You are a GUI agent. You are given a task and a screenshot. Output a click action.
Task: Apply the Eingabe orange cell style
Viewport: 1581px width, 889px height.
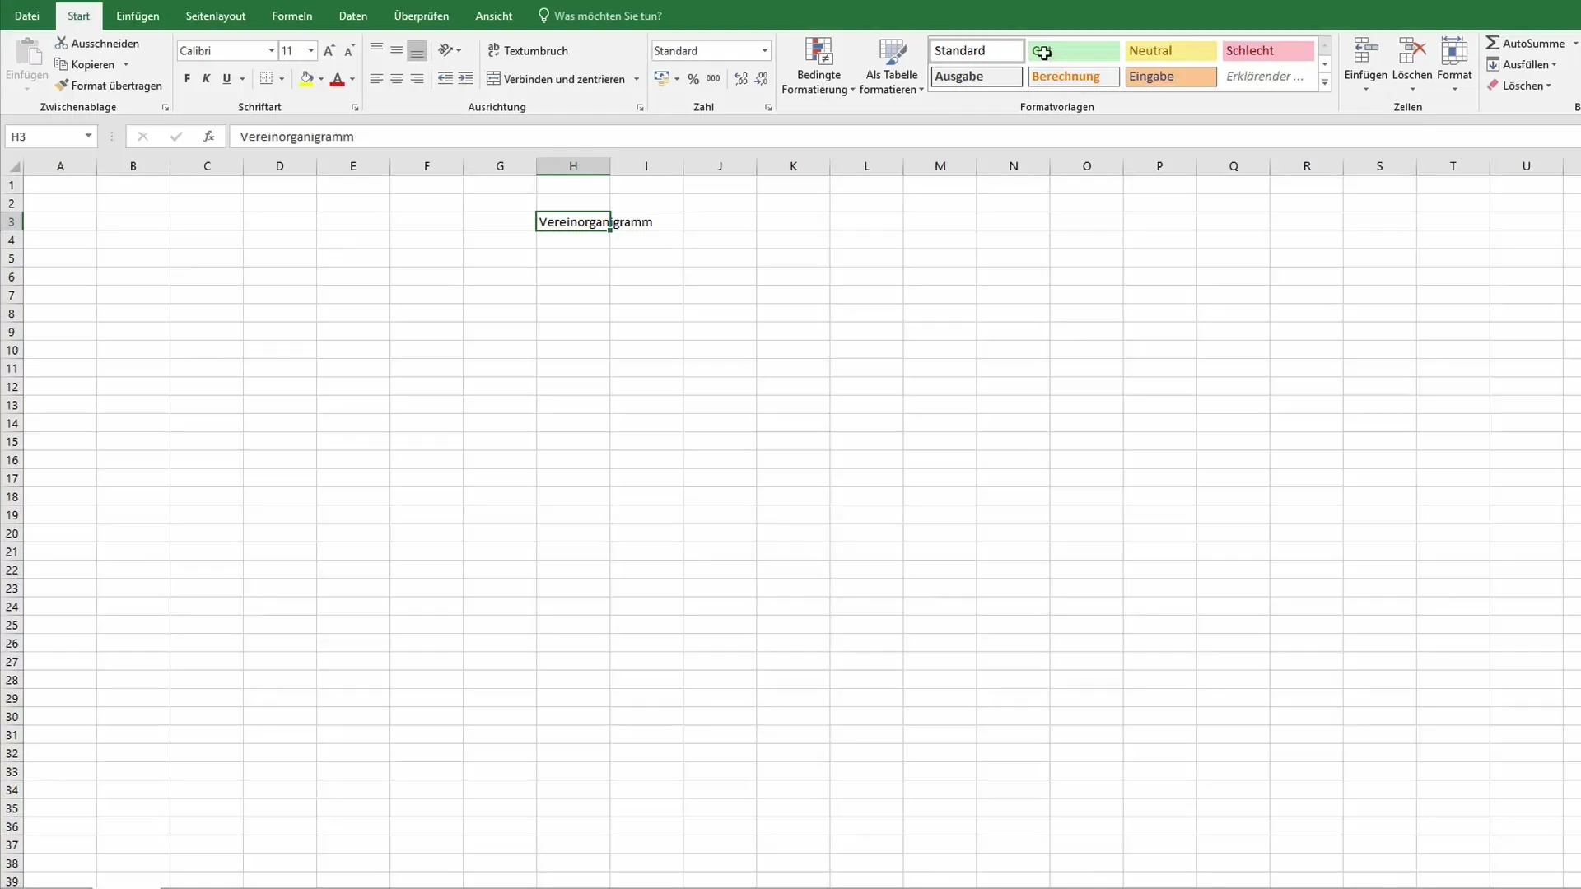pos(1170,77)
